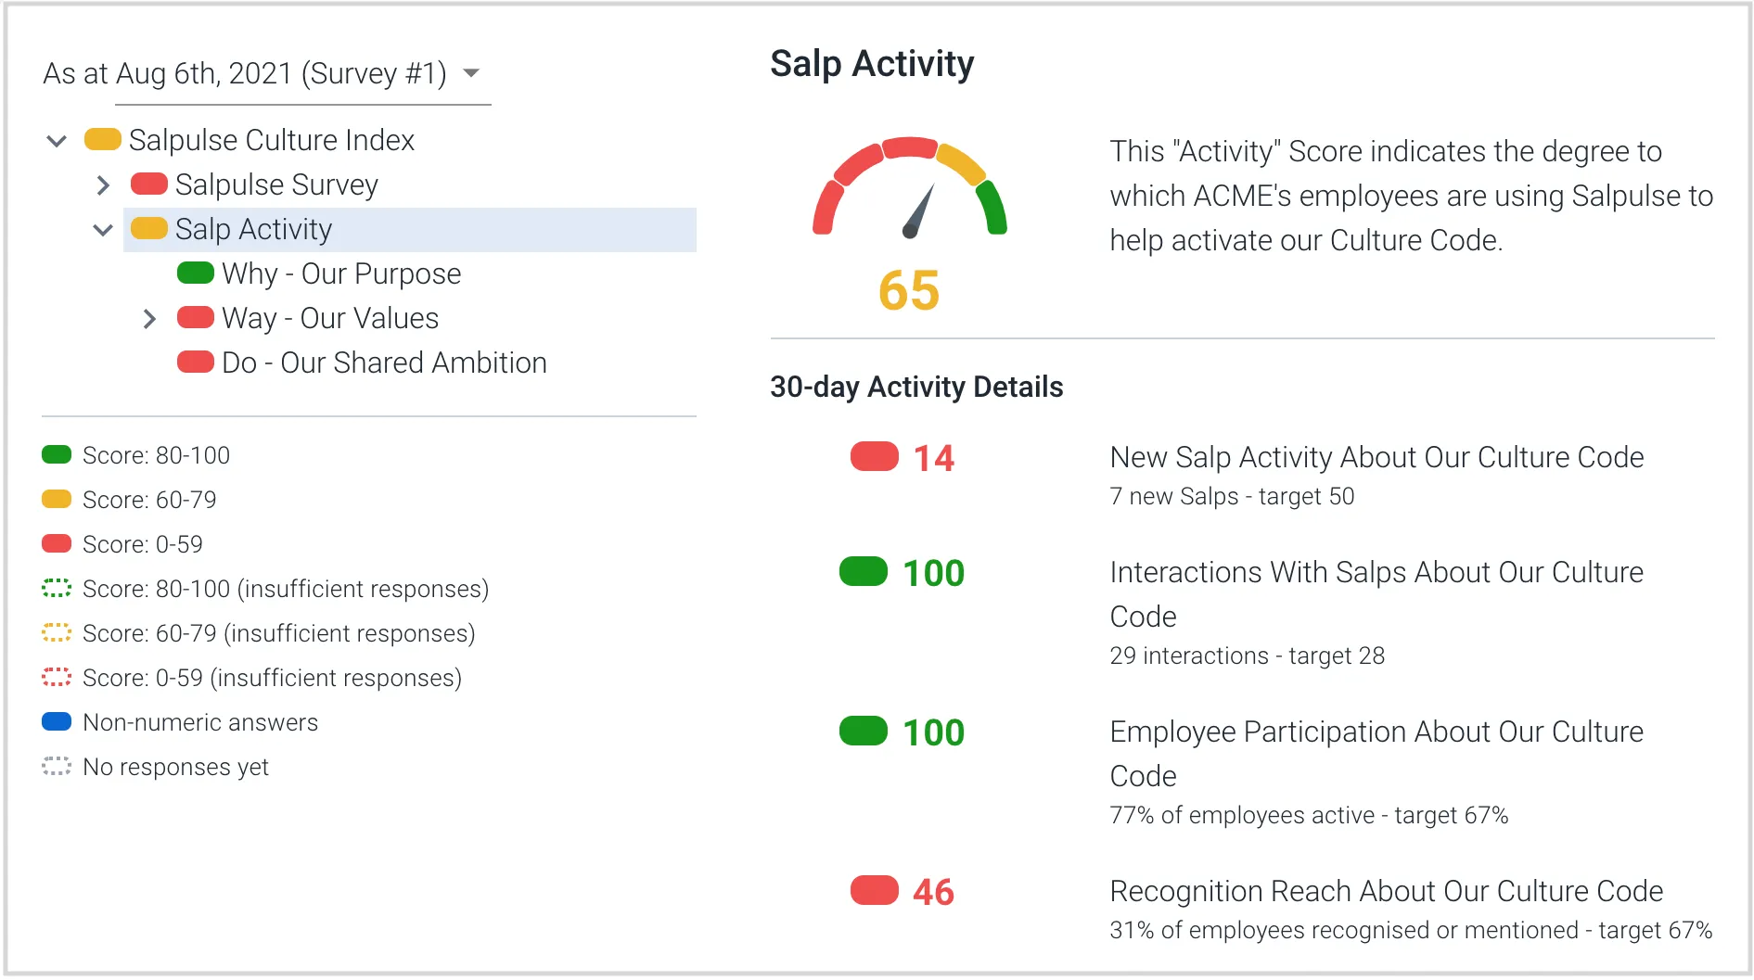Click the gauge score value 65

[909, 290]
